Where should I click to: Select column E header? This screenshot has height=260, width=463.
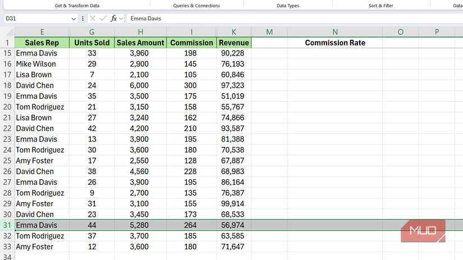(x=42, y=32)
